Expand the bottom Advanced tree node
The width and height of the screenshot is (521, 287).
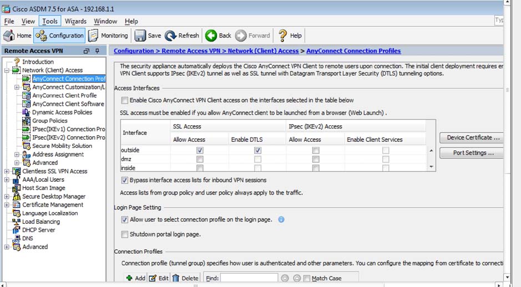pyautogui.click(x=7, y=247)
